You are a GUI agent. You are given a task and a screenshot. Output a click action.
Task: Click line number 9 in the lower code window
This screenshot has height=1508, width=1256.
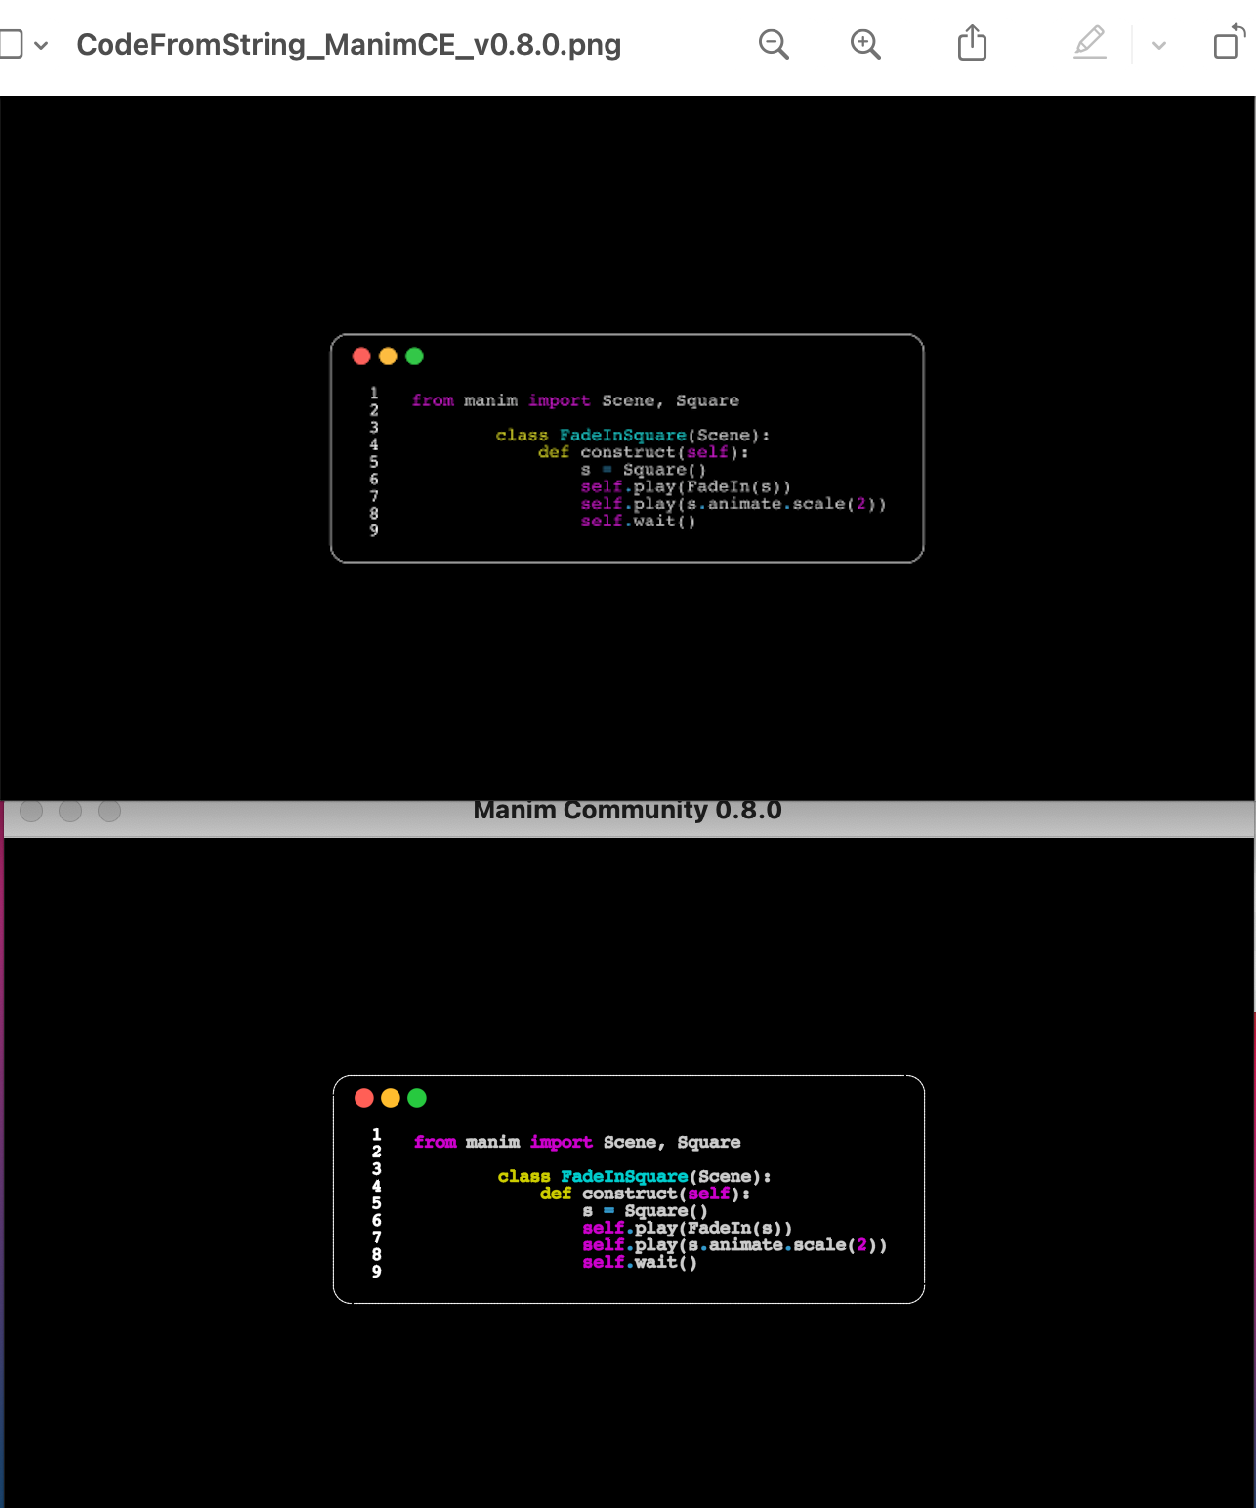point(376,1272)
